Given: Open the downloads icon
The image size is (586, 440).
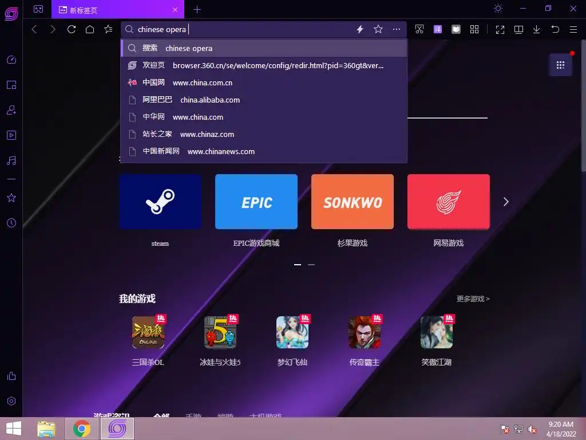Looking at the screenshot, I should 536,29.
